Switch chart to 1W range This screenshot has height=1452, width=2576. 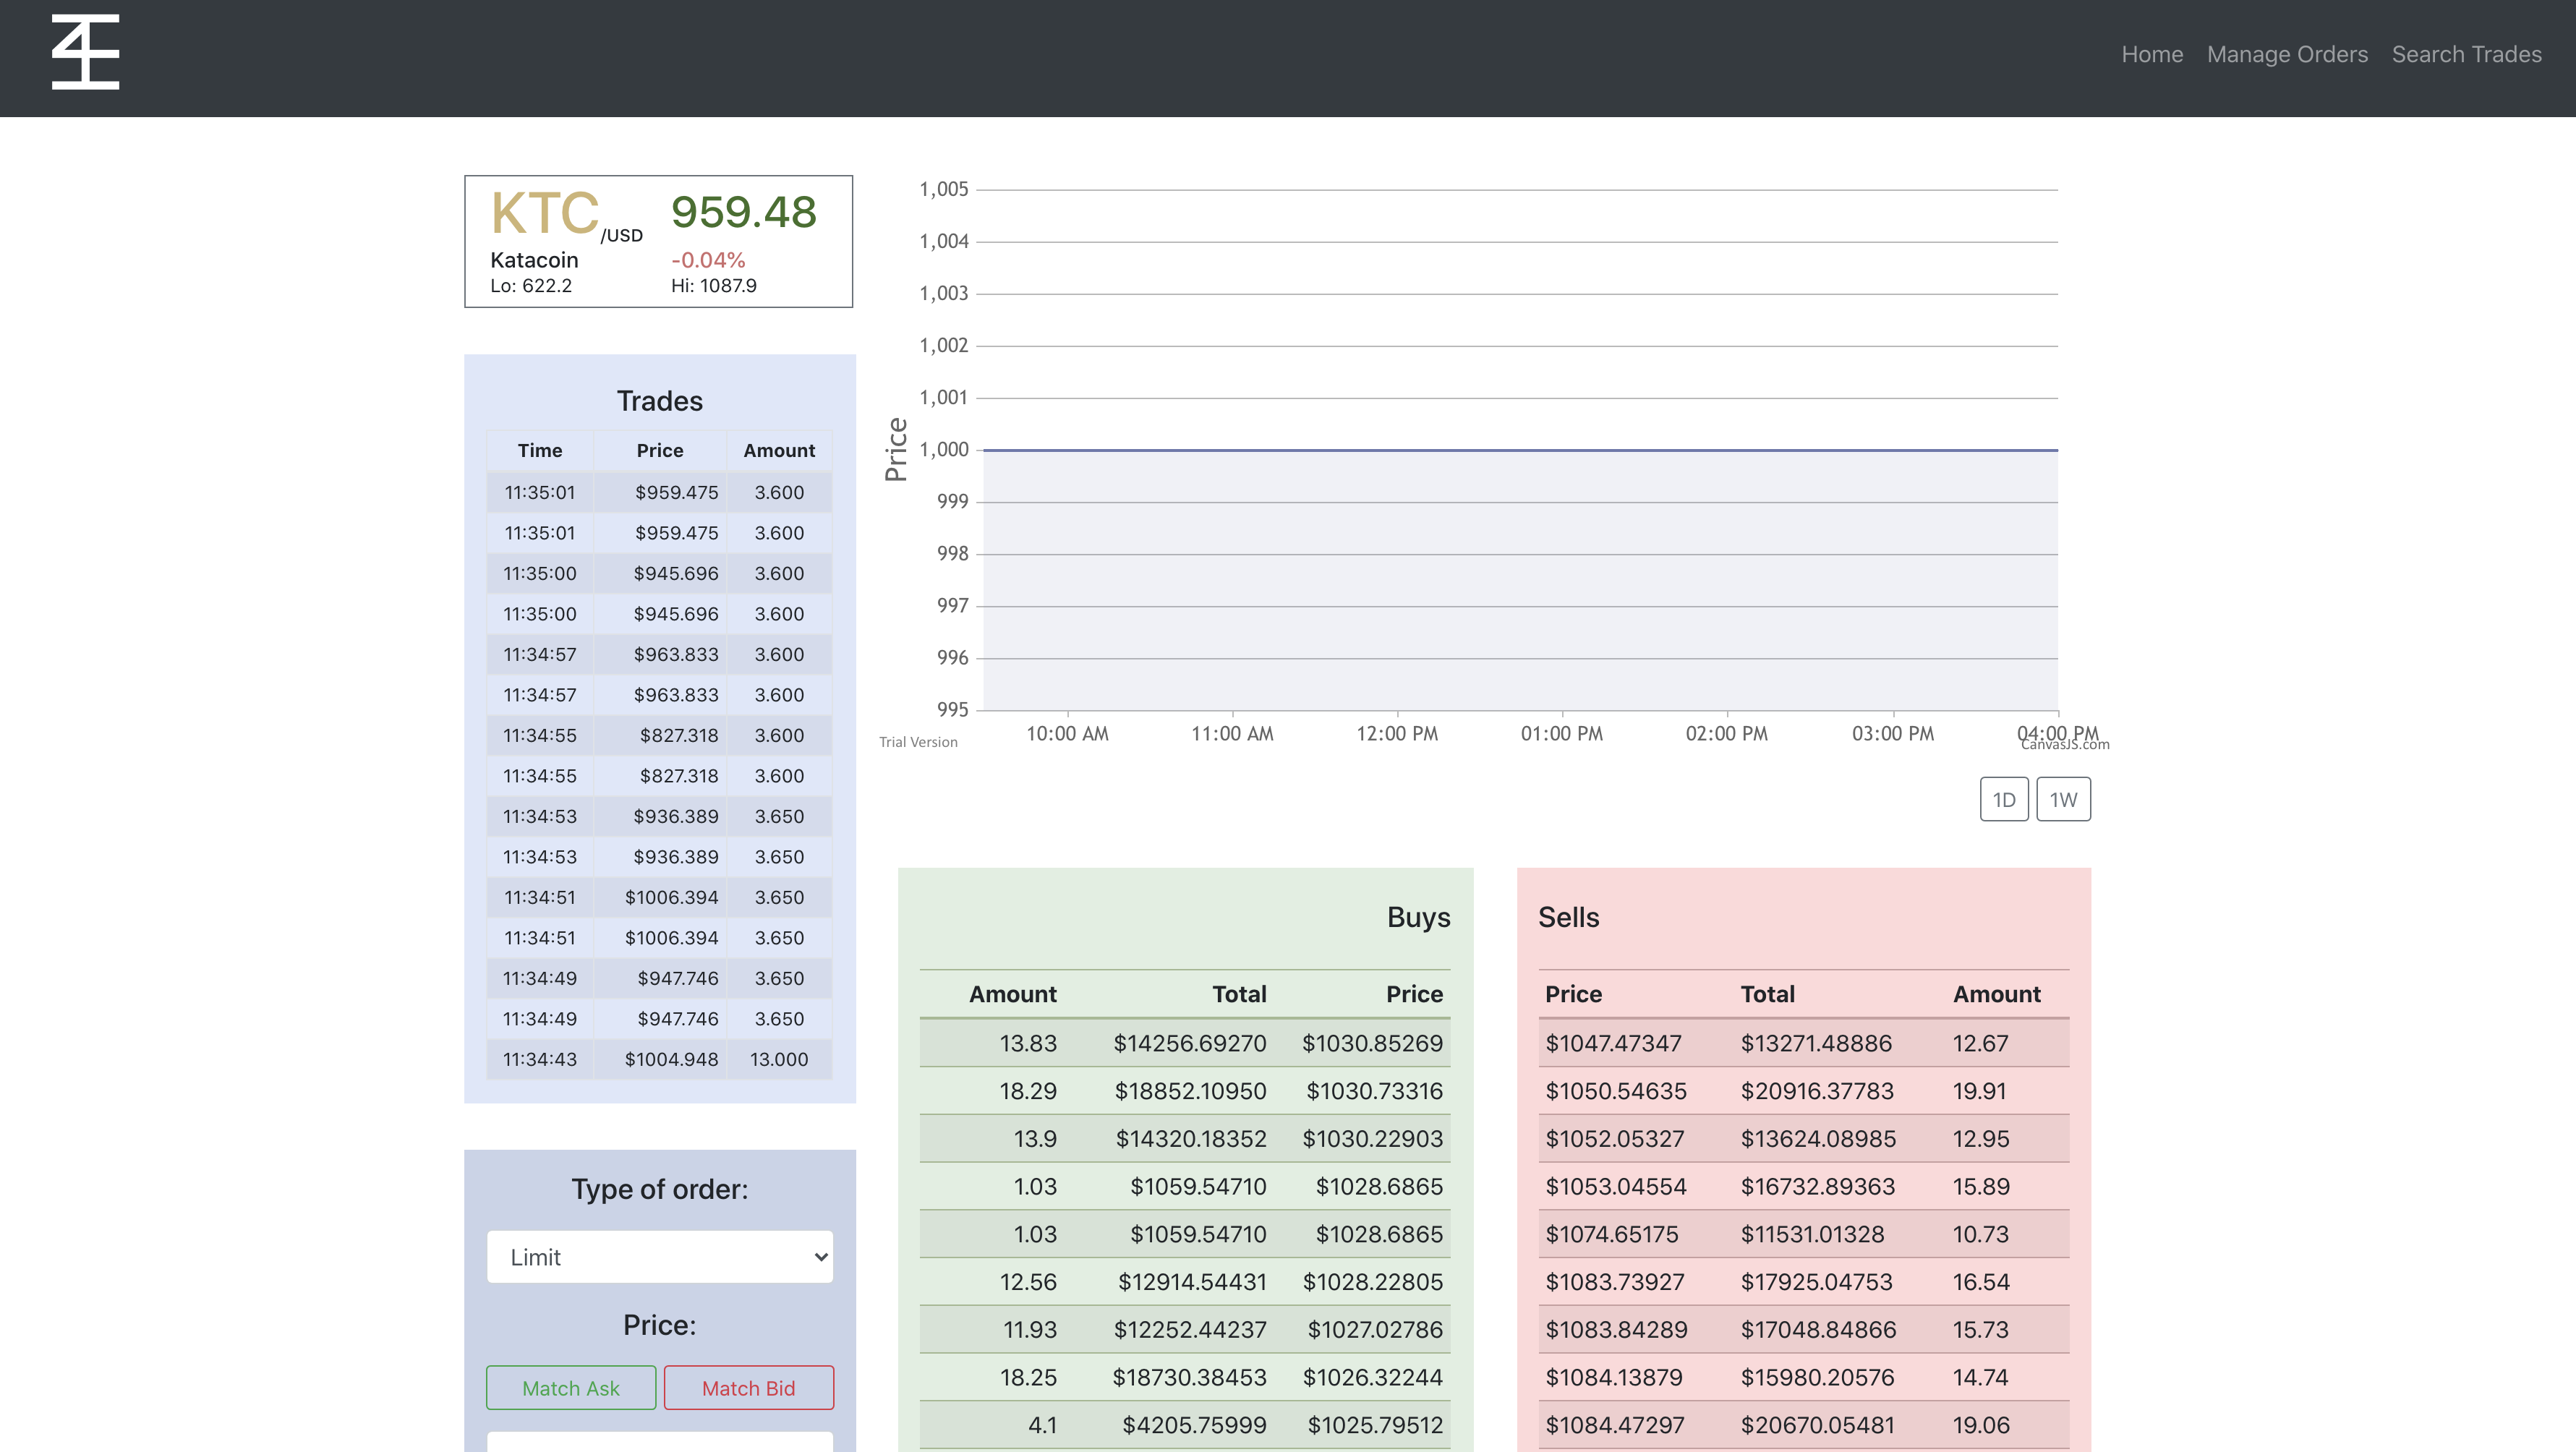tap(2063, 799)
